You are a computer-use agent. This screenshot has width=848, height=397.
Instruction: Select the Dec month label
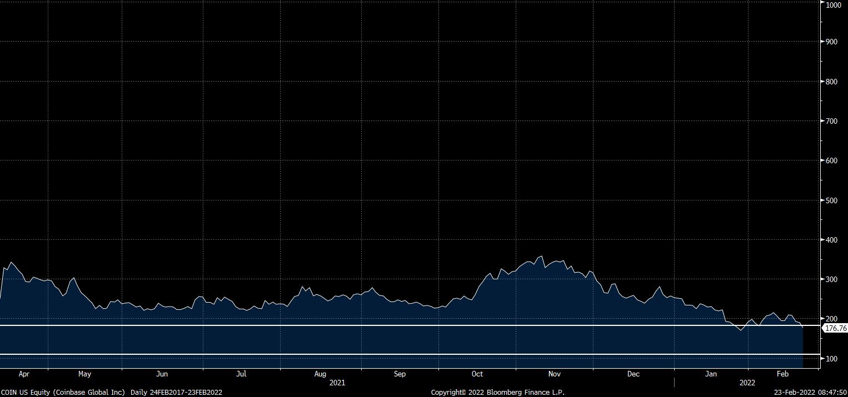coord(633,374)
